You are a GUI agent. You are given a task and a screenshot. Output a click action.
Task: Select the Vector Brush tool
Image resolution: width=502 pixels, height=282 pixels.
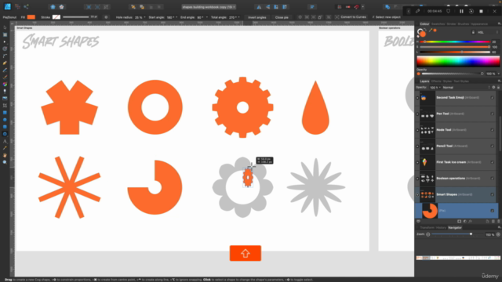pyautogui.click(x=5, y=77)
